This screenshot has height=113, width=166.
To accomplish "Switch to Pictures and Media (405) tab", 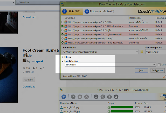I will (99, 11).
